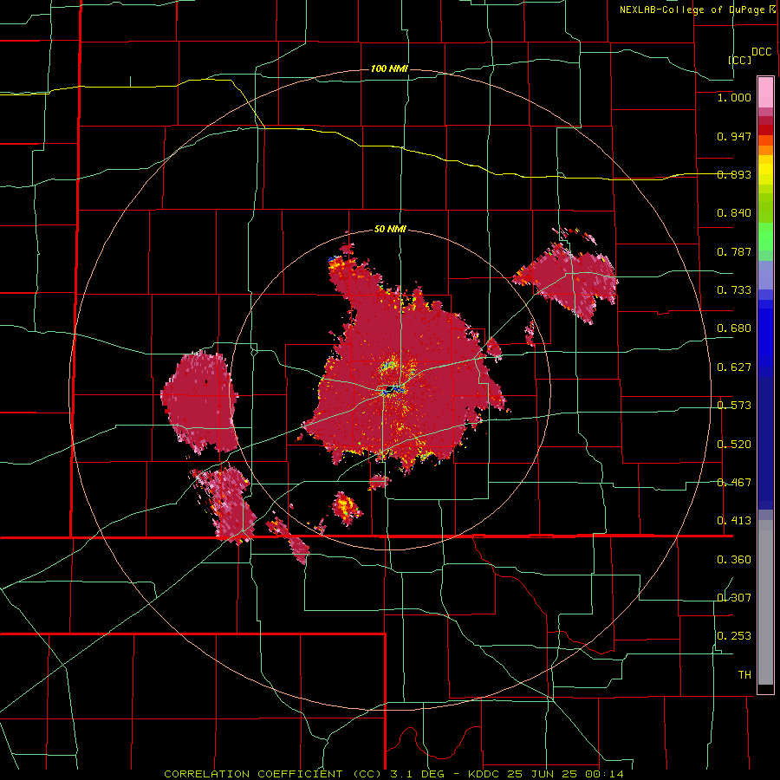Click the 50 NMI range ring label
The width and height of the screenshot is (780, 780).
click(x=390, y=229)
